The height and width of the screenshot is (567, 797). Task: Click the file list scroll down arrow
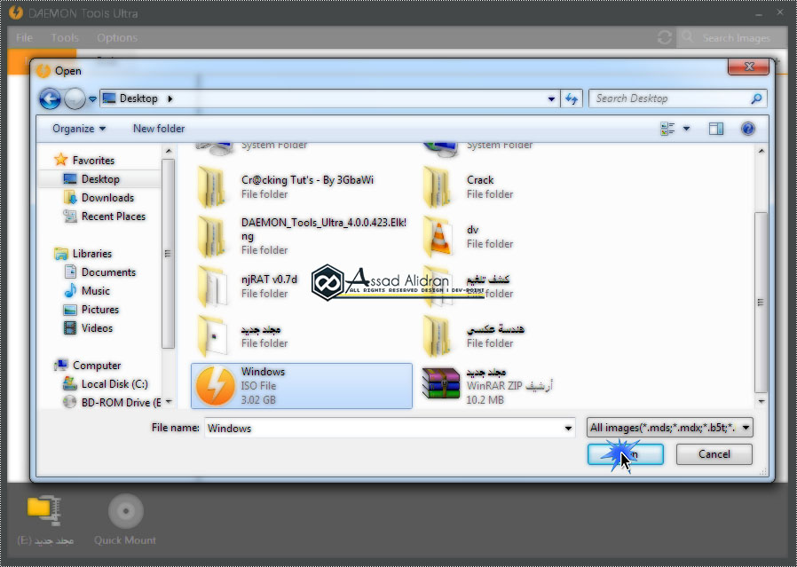click(761, 401)
